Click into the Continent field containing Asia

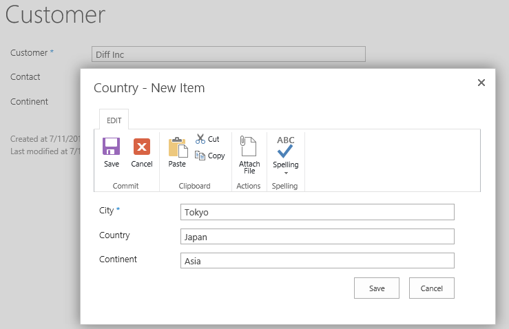pyautogui.click(x=317, y=261)
